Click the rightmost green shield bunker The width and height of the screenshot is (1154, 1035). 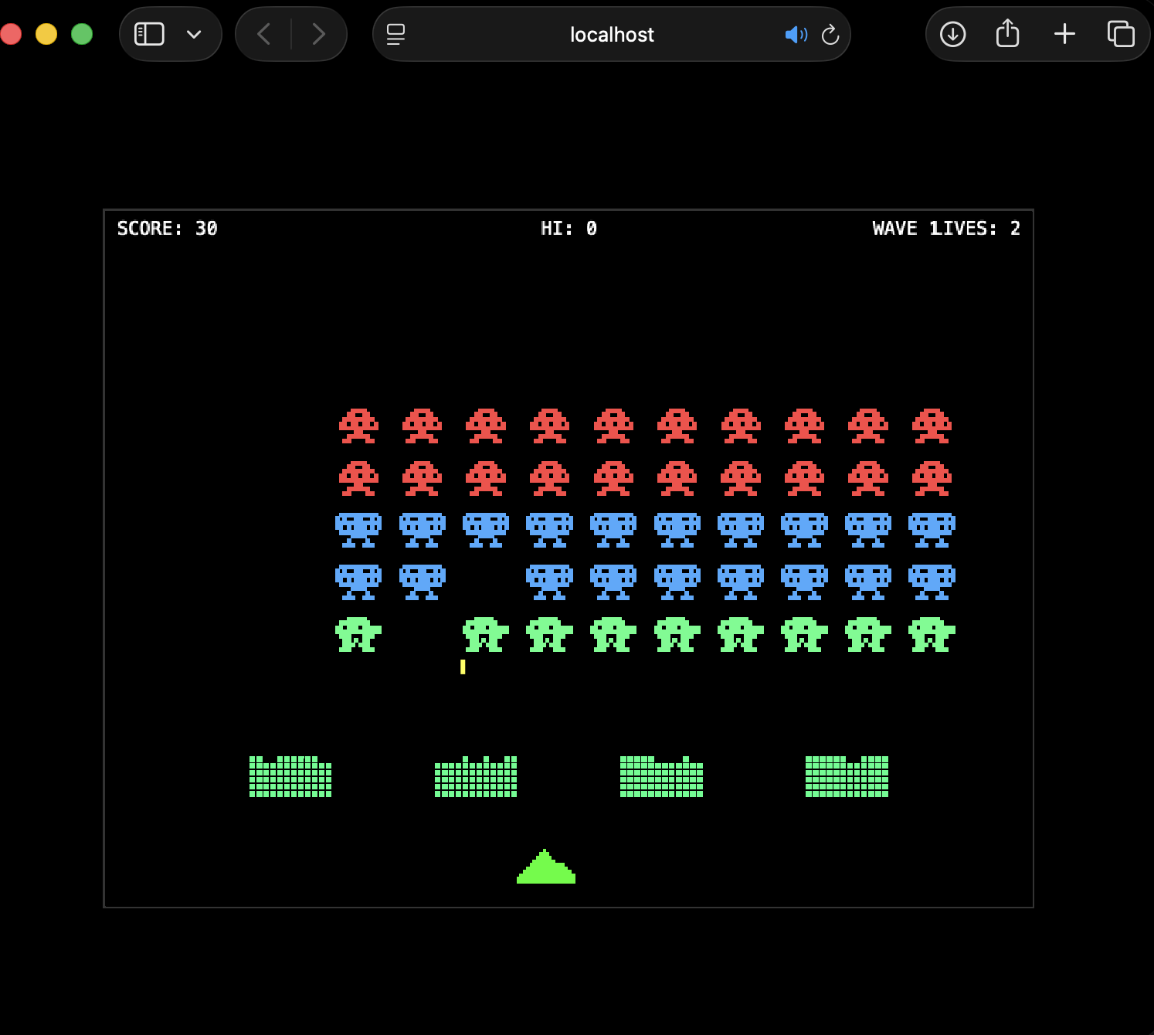(x=847, y=776)
